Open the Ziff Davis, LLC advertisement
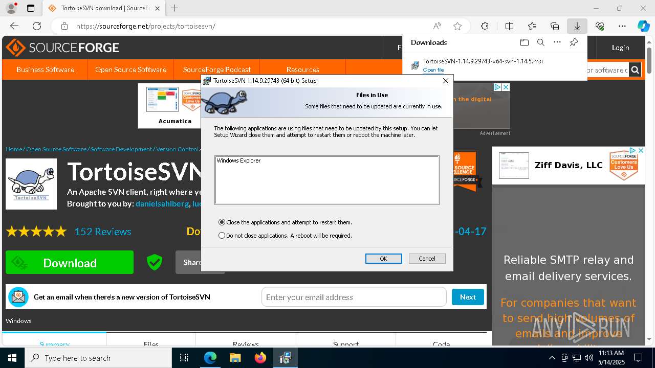This screenshot has height=368, width=655. point(569,166)
